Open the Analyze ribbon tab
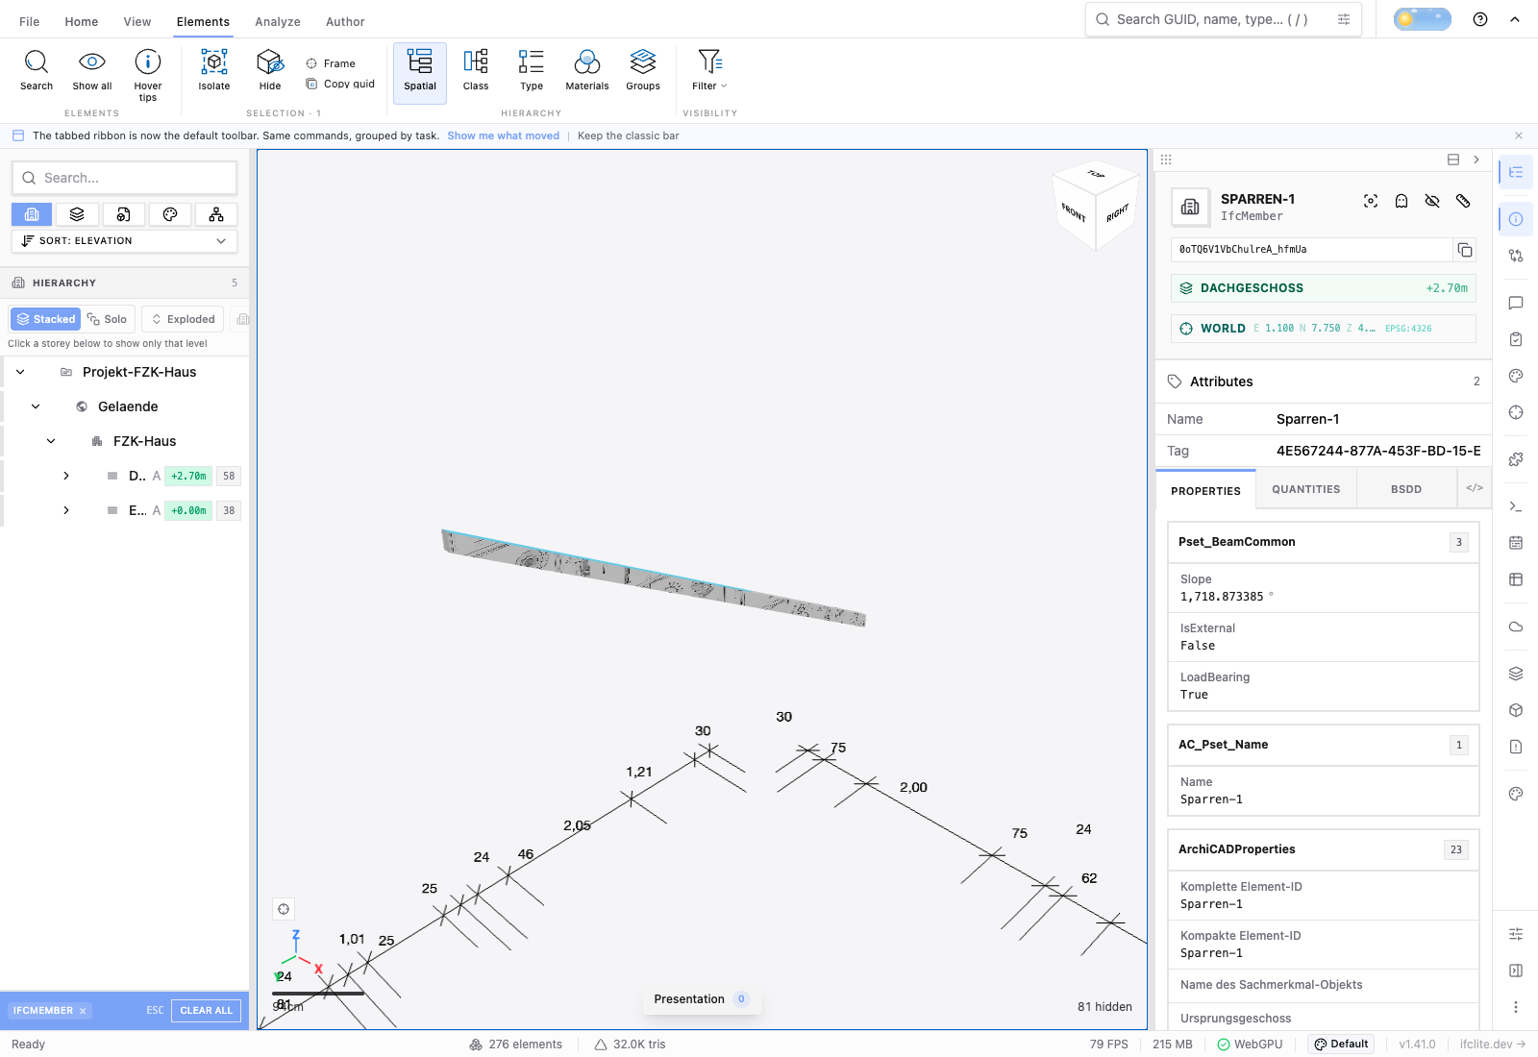This screenshot has height=1057, width=1538. pyautogui.click(x=278, y=21)
